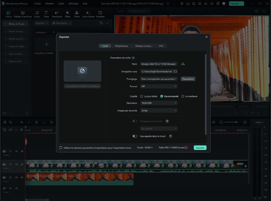Click the Paramètres button in export dialog
Image resolution: width=271 pixels, height=201 pixels.
188,79
